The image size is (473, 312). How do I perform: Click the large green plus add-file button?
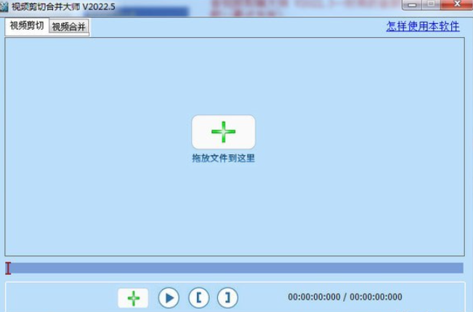coord(223,132)
